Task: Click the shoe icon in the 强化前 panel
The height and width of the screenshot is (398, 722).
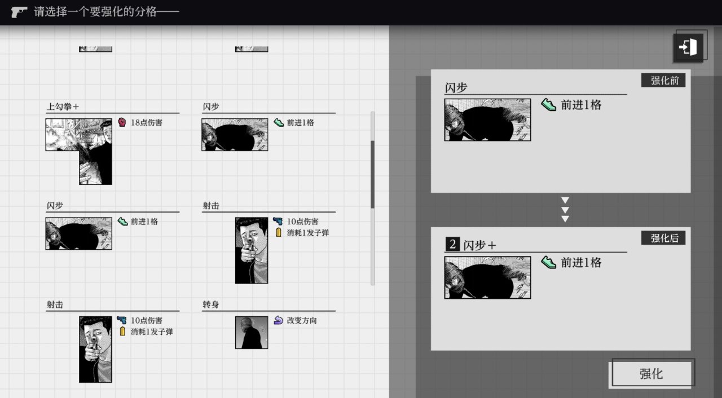Action: coord(548,104)
